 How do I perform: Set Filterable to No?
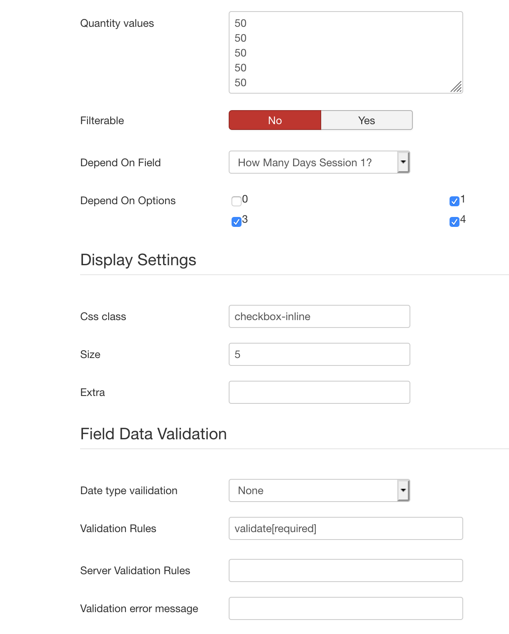pos(275,120)
